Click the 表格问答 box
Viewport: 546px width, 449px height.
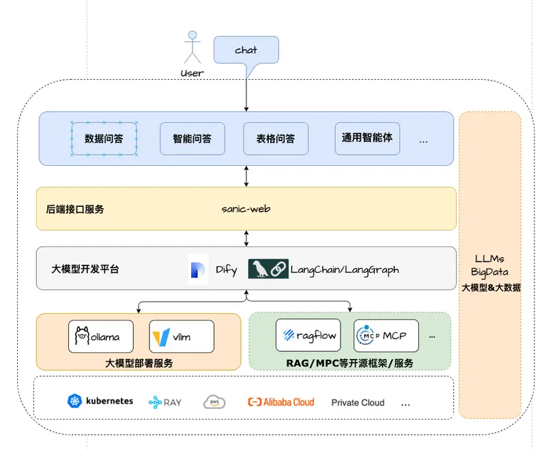click(x=276, y=139)
